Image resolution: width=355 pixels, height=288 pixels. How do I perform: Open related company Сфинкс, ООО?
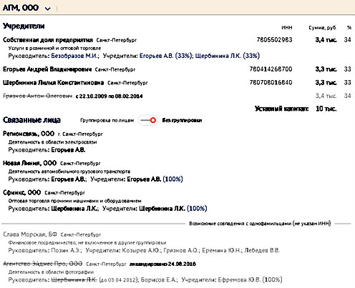pos(22,192)
